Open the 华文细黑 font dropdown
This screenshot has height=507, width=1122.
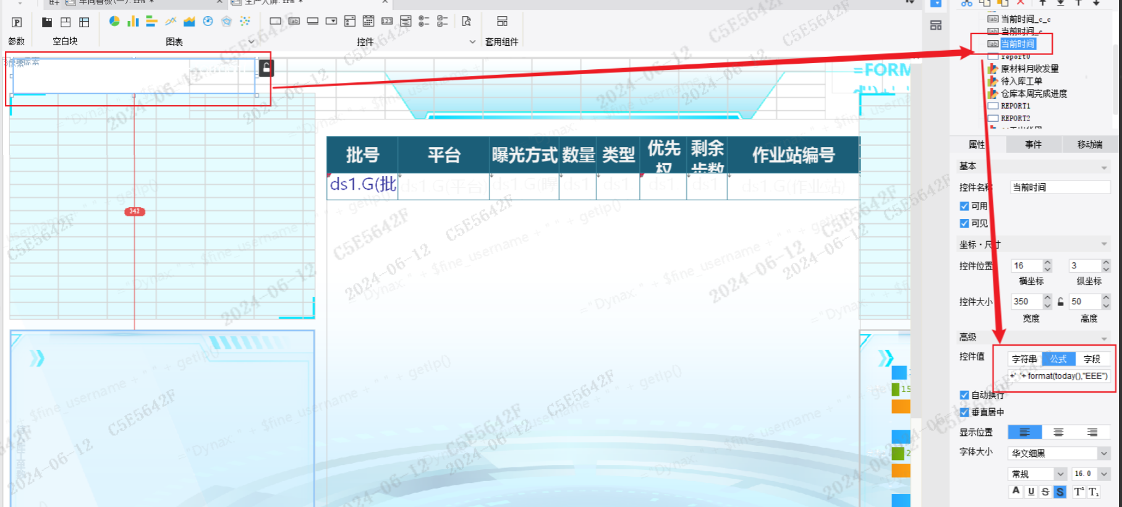pyautogui.click(x=1104, y=453)
